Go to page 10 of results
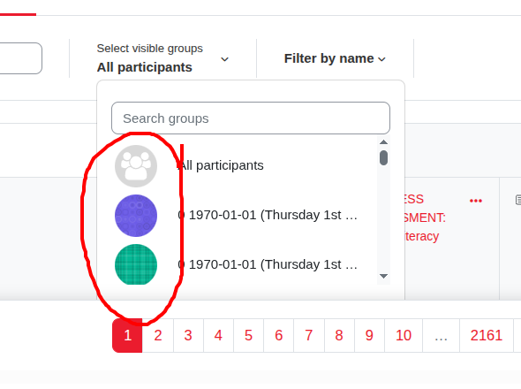 404,335
